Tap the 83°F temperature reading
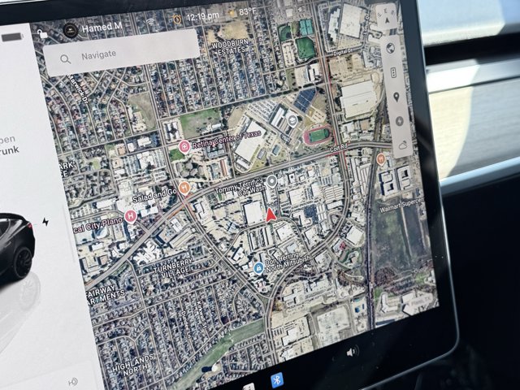This screenshot has width=520, height=390. 248,13
